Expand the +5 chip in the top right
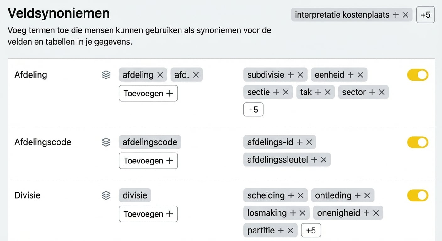Screen dimensions: 442x241 click(x=425, y=14)
